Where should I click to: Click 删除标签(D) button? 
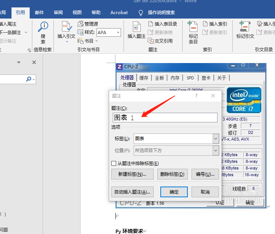coord(173,174)
